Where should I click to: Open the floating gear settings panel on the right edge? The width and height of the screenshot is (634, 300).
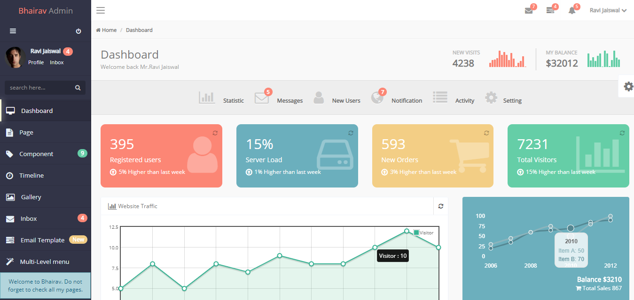pos(628,86)
